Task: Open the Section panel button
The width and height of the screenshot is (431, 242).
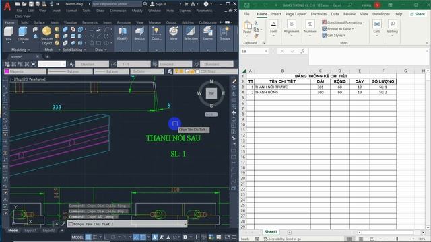Action: 139,34
